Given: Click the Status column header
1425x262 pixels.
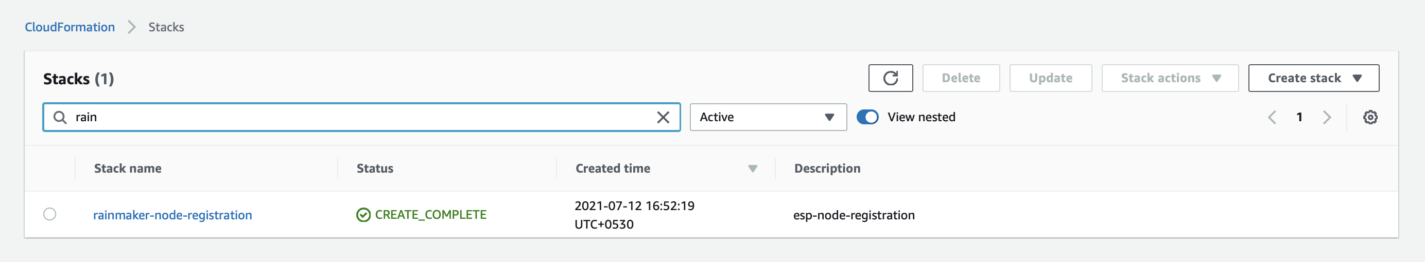Looking at the screenshot, I should point(374,169).
